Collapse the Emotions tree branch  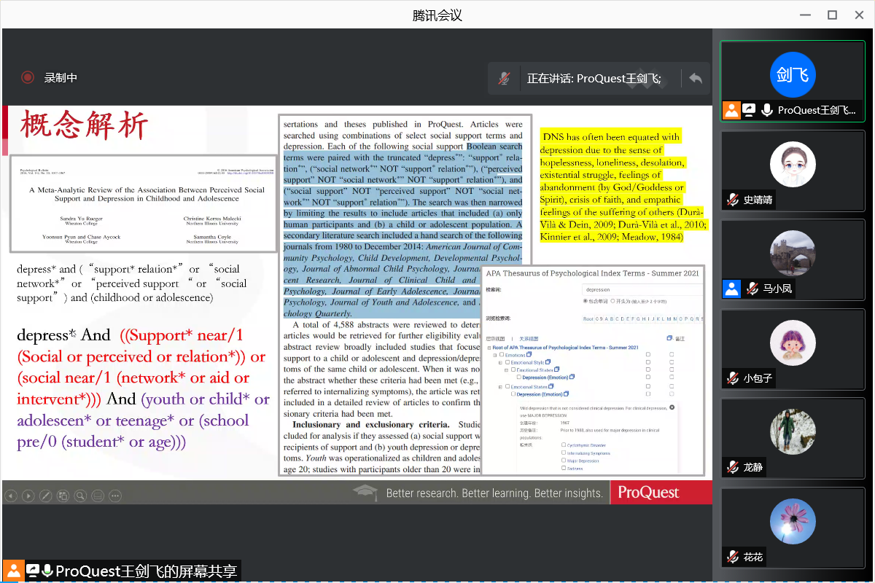click(495, 355)
